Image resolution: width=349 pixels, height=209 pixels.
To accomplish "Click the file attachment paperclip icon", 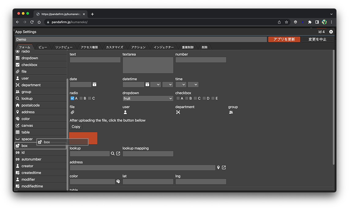I will pyautogui.click(x=73, y=112).
